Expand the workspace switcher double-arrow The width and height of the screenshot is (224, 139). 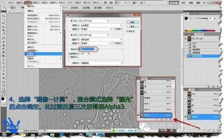click(x=204, y=3)
